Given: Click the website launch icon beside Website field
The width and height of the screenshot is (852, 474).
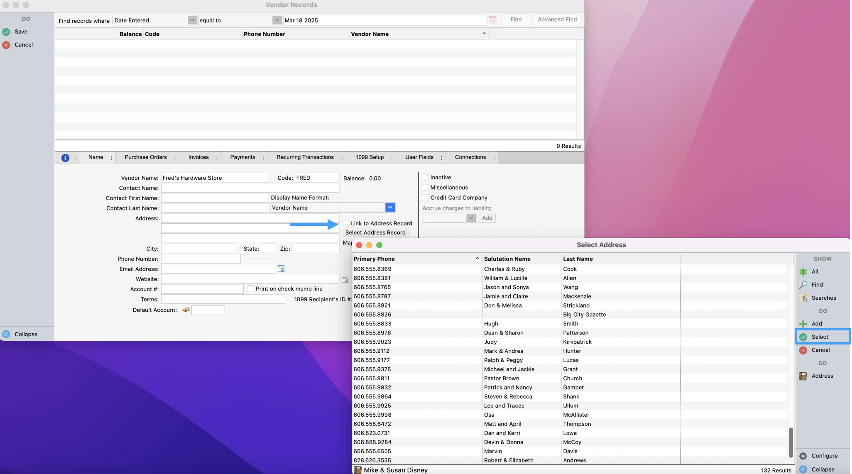Looking at the screenshot, I should 345,279.
